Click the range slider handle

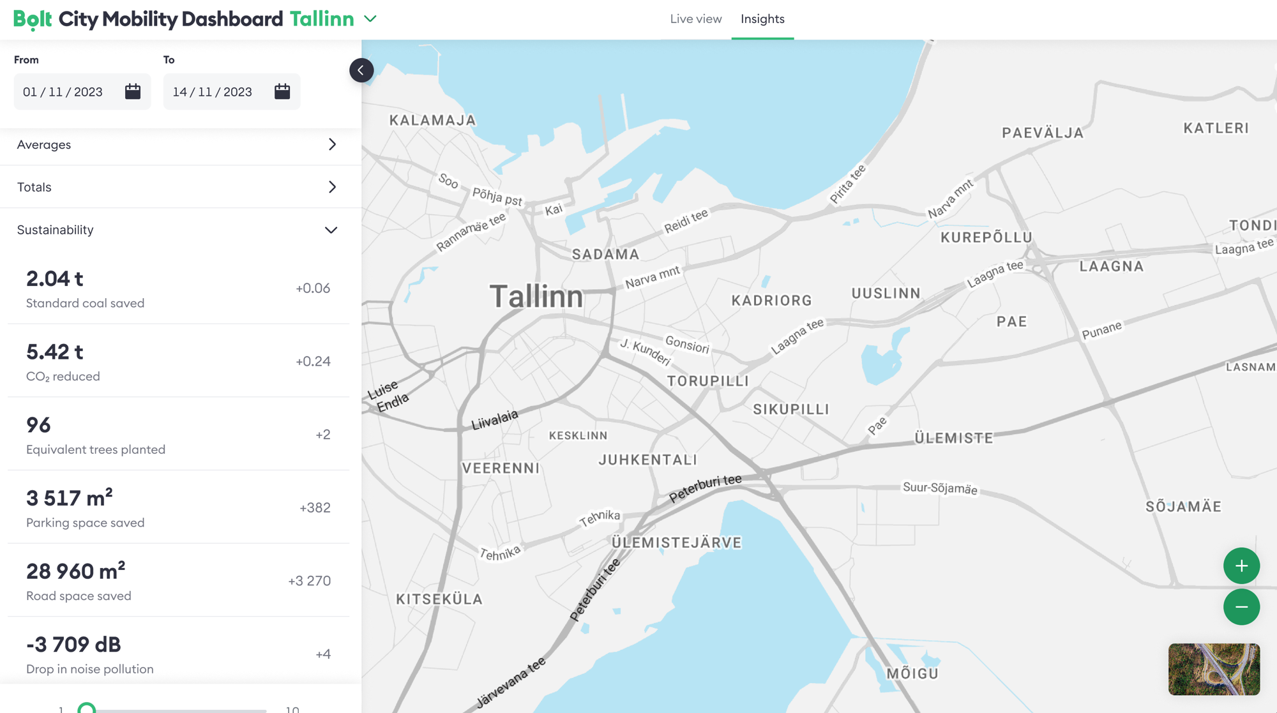point(87,709)
